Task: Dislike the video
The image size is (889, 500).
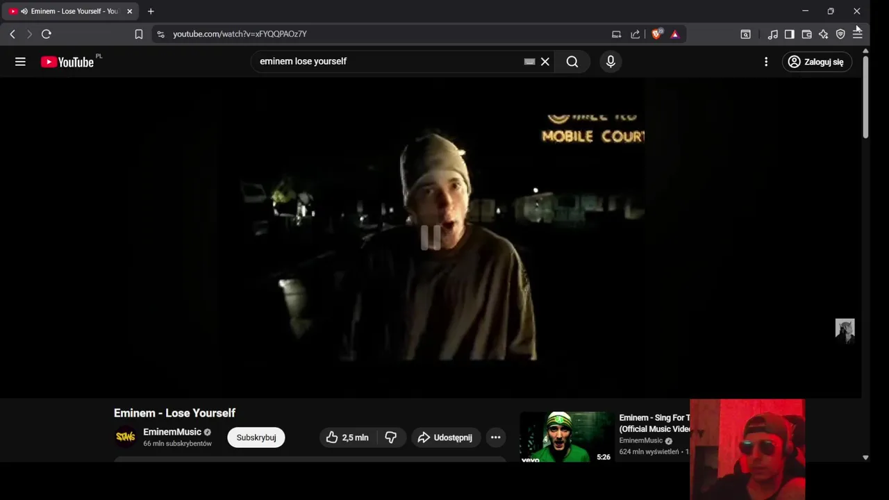Action: [x=391, y=437]
